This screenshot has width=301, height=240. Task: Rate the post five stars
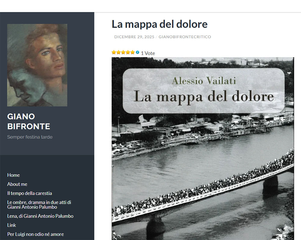(x=132, y=53)
